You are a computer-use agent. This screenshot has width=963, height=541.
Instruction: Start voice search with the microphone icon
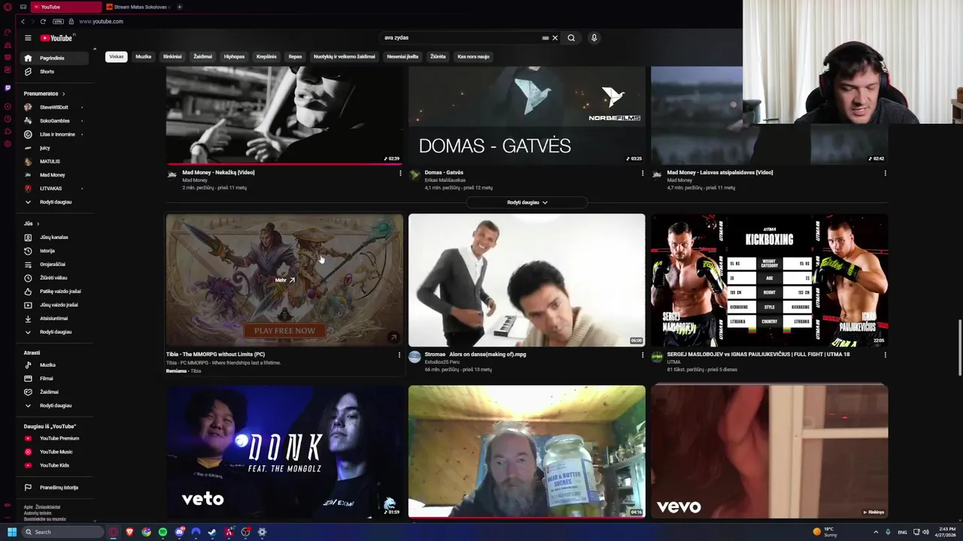(594, 38)
